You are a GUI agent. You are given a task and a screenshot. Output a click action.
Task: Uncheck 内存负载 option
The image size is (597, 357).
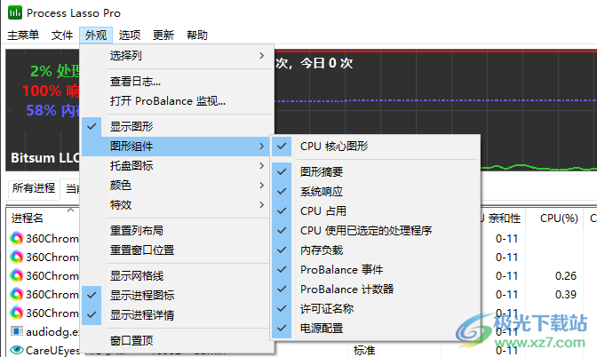(376, 250)
